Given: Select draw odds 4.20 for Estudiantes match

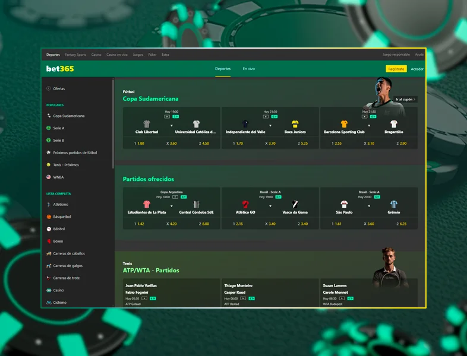Looking at the screenshot, I should tap(171, 224).
